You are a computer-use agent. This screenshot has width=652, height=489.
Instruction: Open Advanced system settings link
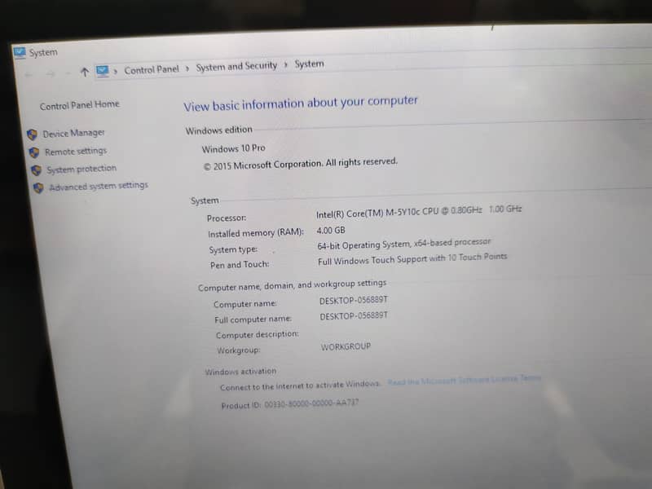point(98,187)
